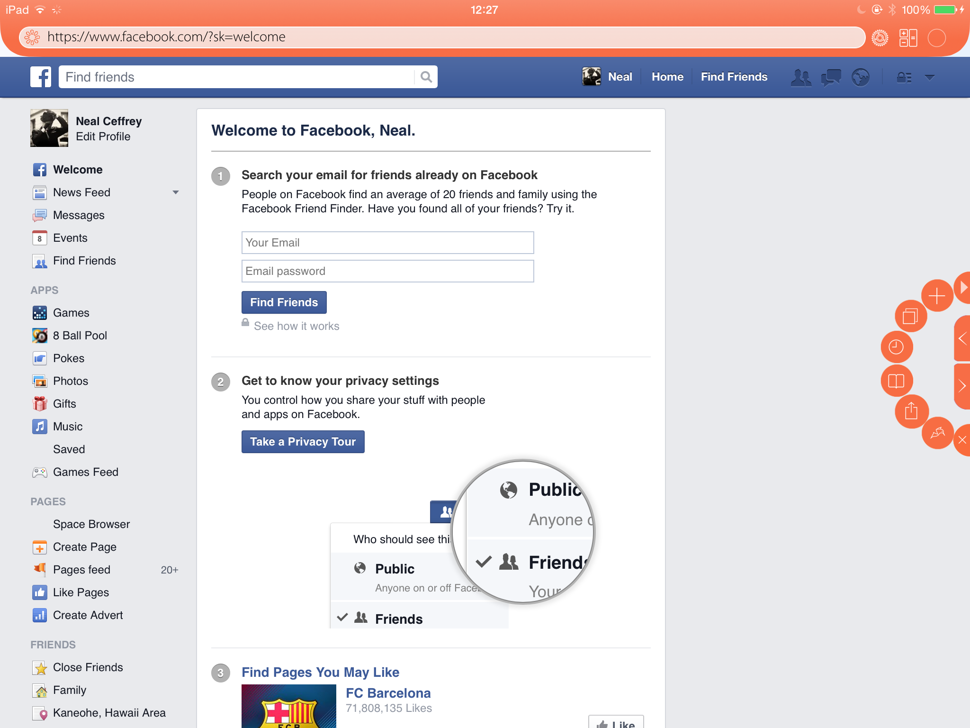Open Games Feed in sidebar
The image size is (970, 728).
(x=85, y=472)
